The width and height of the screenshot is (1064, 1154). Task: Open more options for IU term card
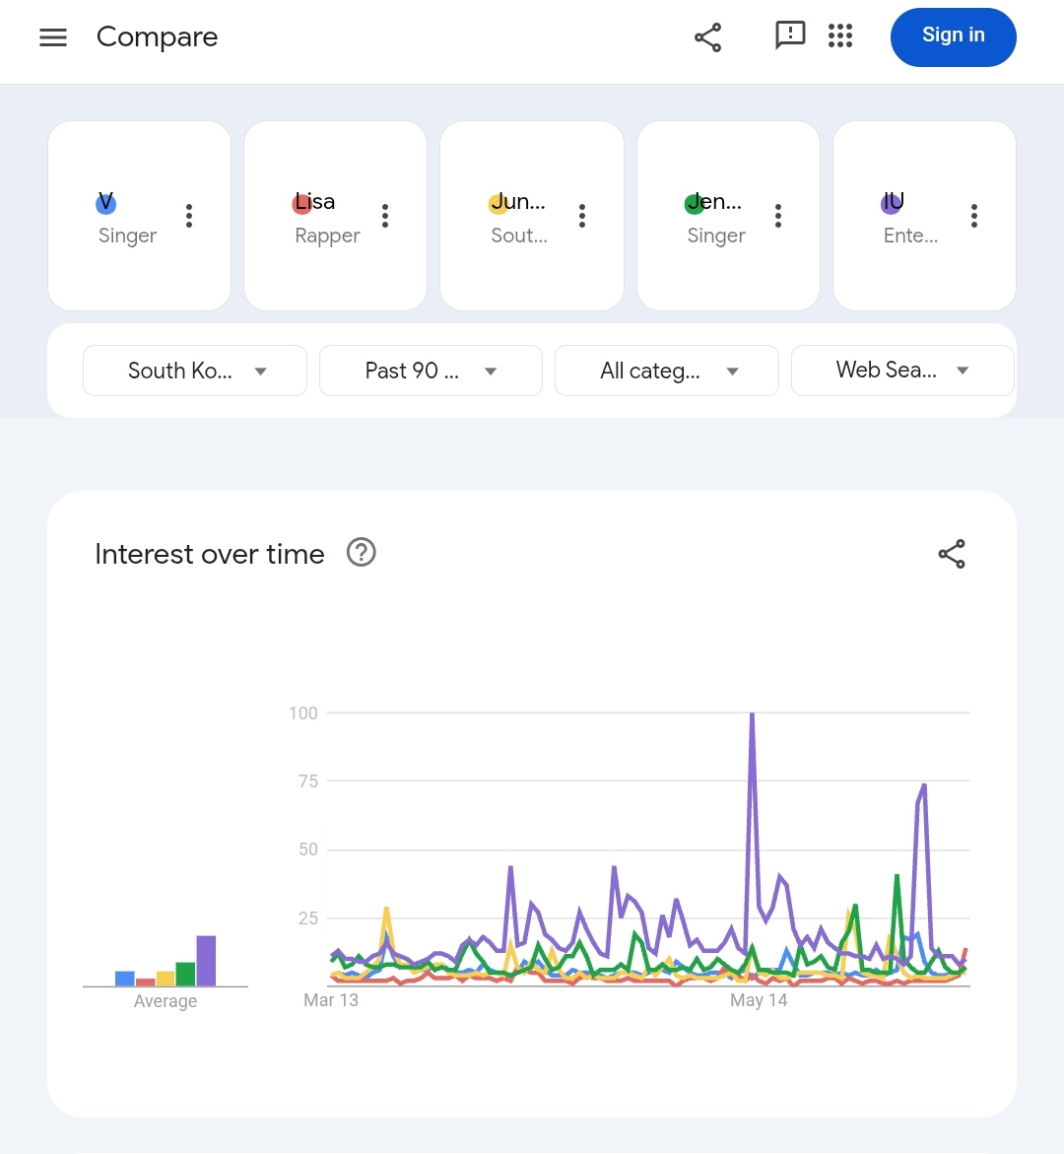point(974,216)
